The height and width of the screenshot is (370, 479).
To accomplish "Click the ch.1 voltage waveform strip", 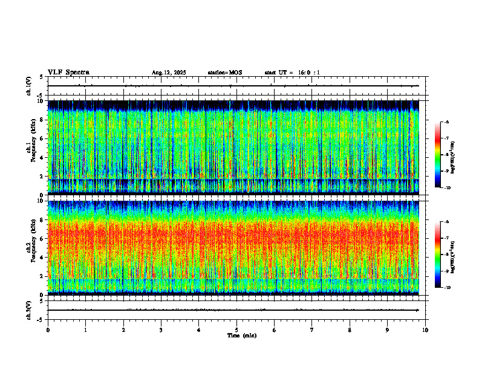I will 236,86.
